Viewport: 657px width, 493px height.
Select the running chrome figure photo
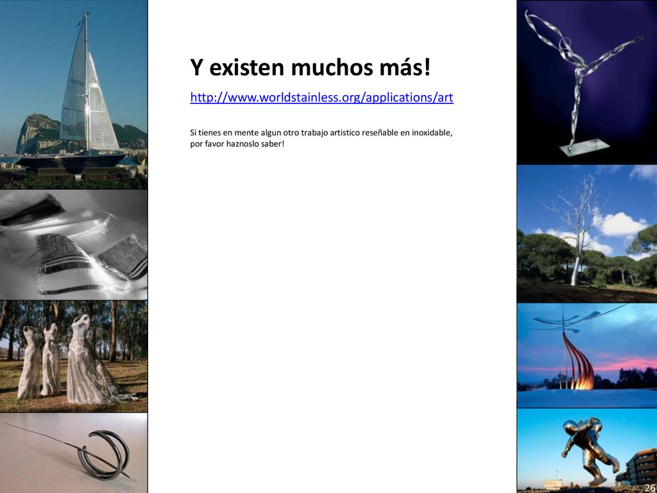click(586, 451)
